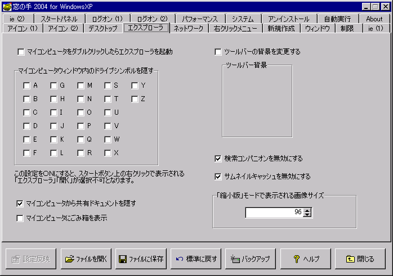
Task: Open the アンインストール tab
Action: click(289, 19)
